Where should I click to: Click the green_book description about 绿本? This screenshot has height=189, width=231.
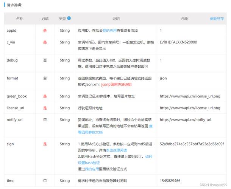(106, 96)
